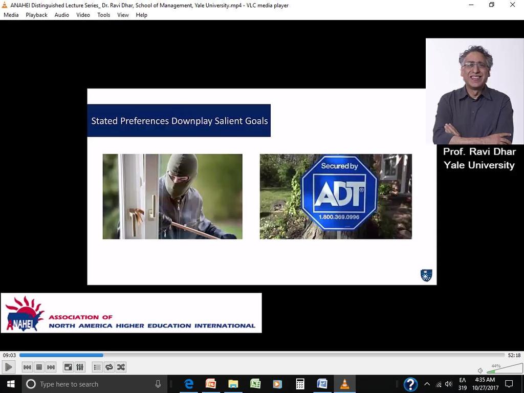Click the ADT security sign image

point(336,196)
